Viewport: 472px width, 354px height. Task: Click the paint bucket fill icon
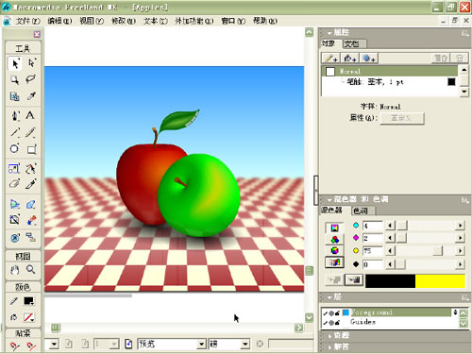tap(14, 317)
